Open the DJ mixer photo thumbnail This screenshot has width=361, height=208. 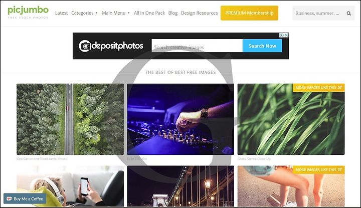tap(180, 119)
